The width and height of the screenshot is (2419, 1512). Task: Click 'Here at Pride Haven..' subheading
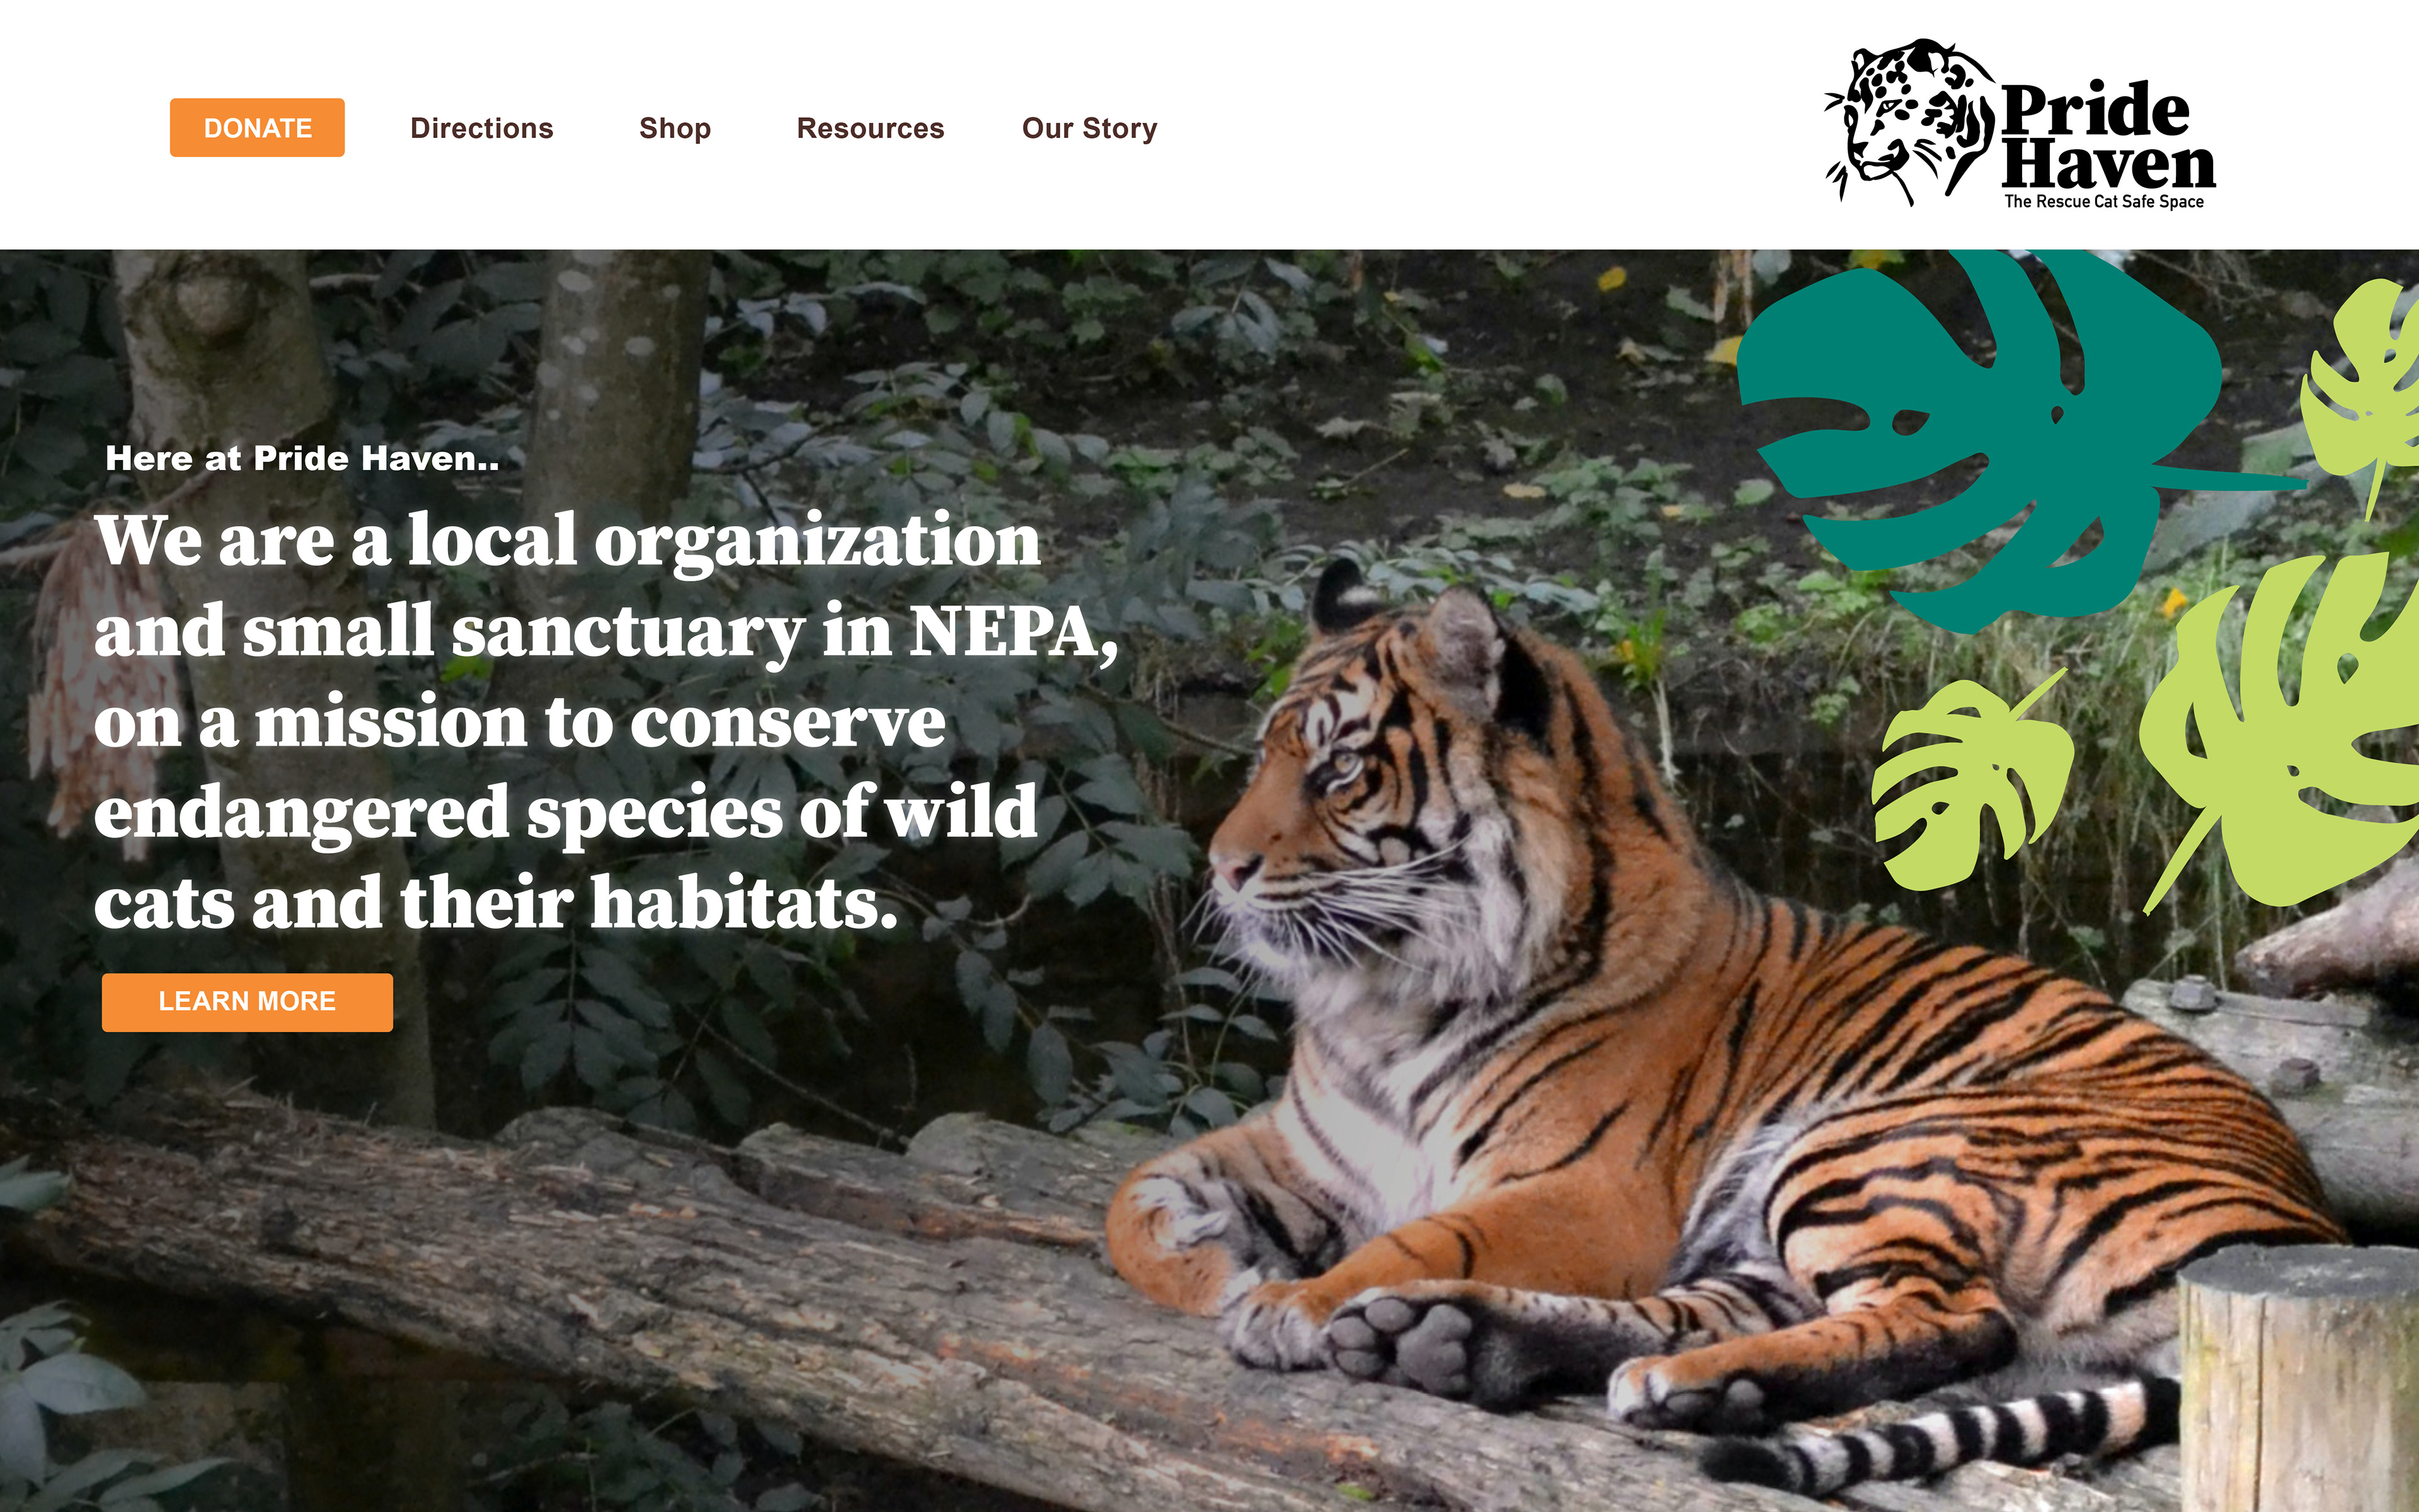tap(302, 458)
